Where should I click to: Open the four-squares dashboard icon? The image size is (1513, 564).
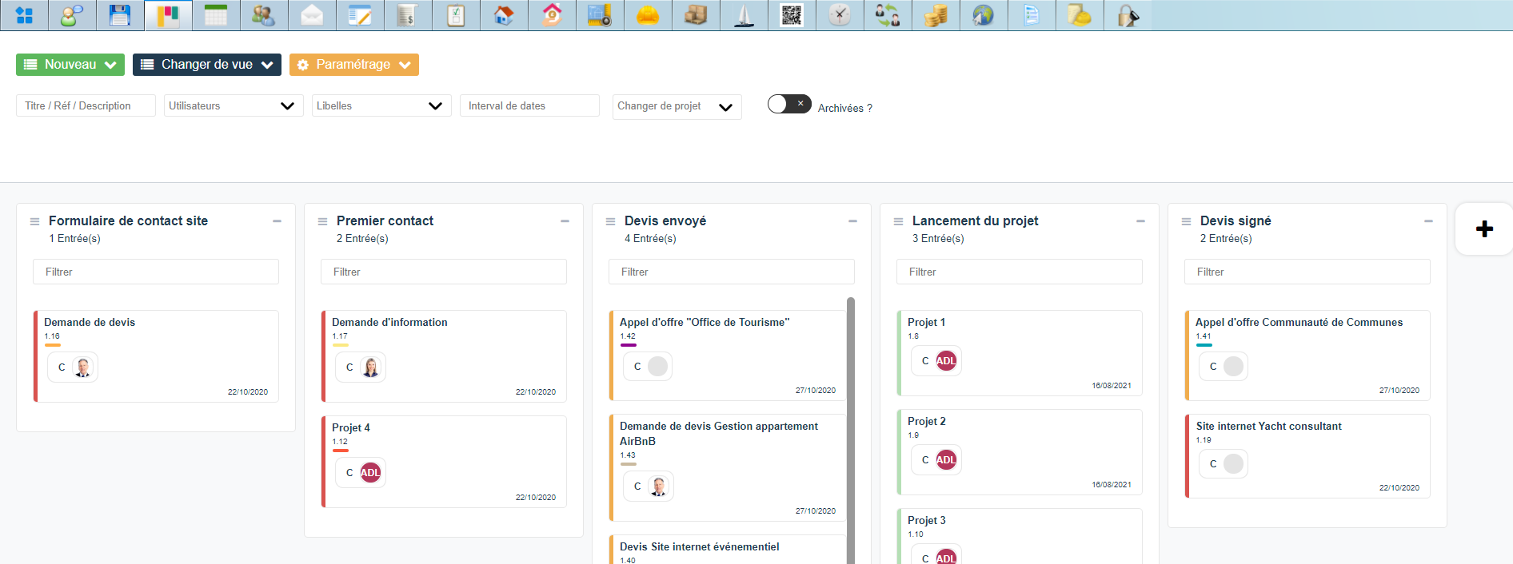point(24,15)
